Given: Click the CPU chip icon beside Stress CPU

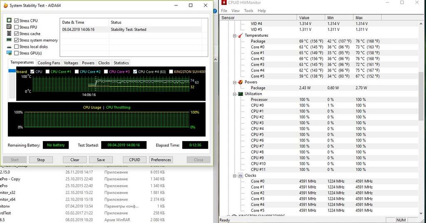Looking at the screenshot, I should click(x=9, y=20).
